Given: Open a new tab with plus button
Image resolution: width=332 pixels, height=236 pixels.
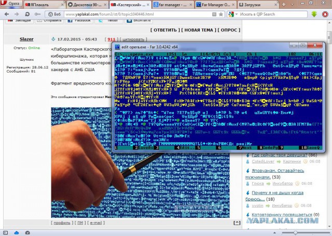Looking at the screenshot, I should (284, 4).
